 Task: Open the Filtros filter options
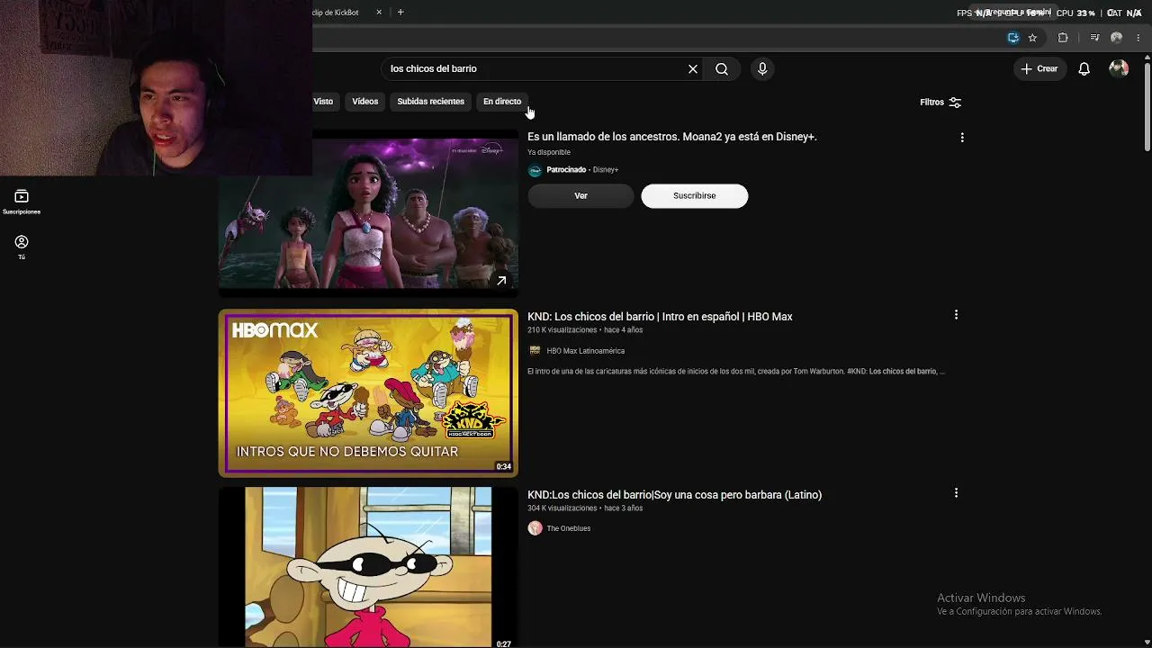tap(940, 103)
